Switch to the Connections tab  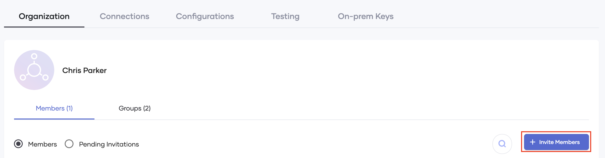[x=124, y=16]
